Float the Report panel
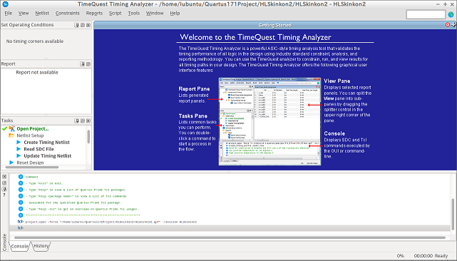Viewport: 457px width, 261px height. 88,64
